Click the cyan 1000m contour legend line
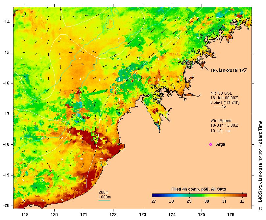 point(104,201)
